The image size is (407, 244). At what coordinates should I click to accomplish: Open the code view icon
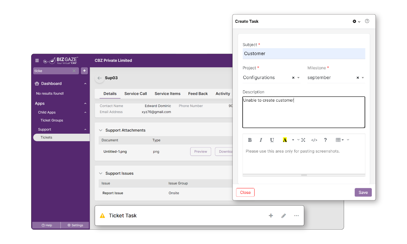pos(314,140)
